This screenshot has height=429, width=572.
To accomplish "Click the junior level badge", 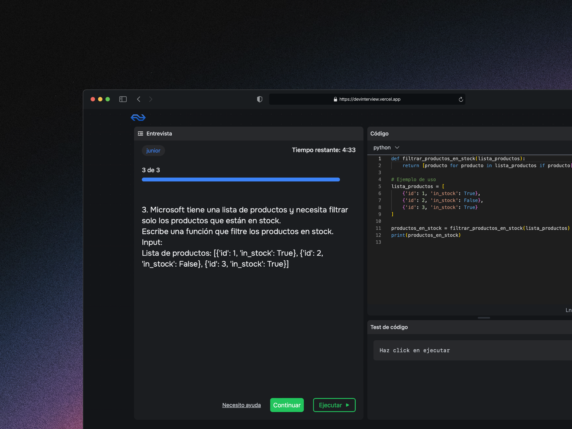I will (x=153, y=150).
